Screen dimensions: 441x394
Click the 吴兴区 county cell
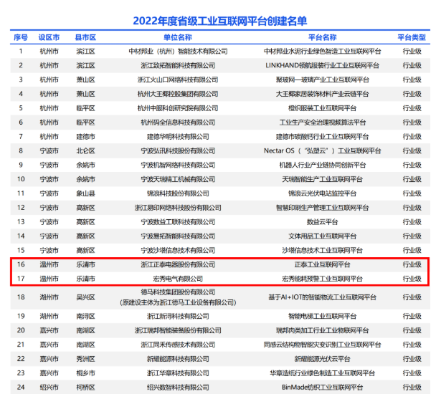click(86, 297)
